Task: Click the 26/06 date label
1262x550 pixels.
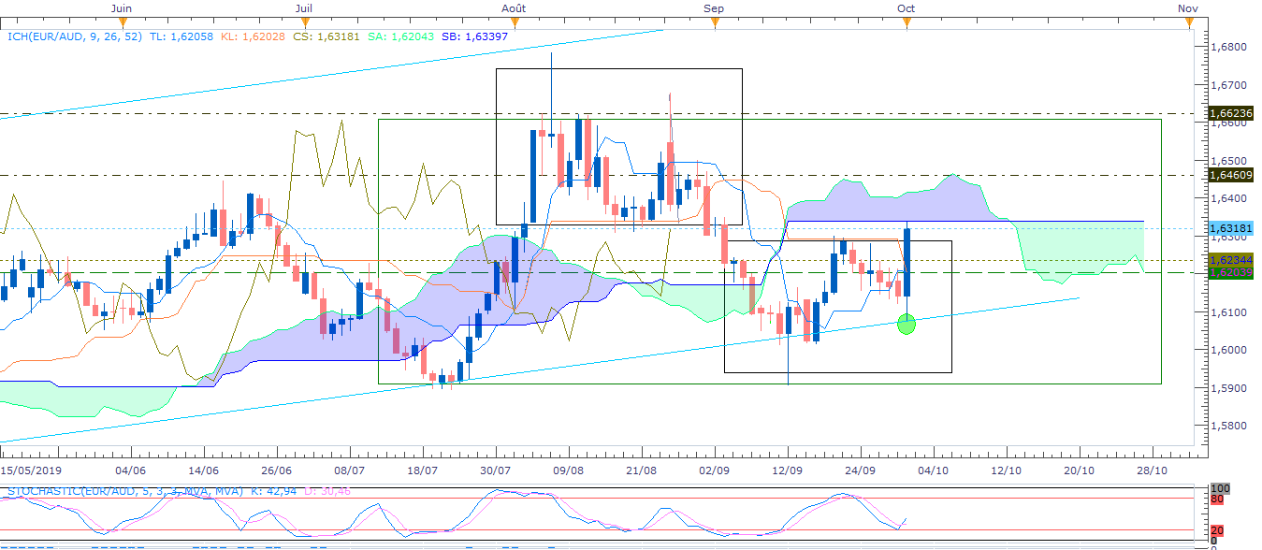Action: pos(277,470)
